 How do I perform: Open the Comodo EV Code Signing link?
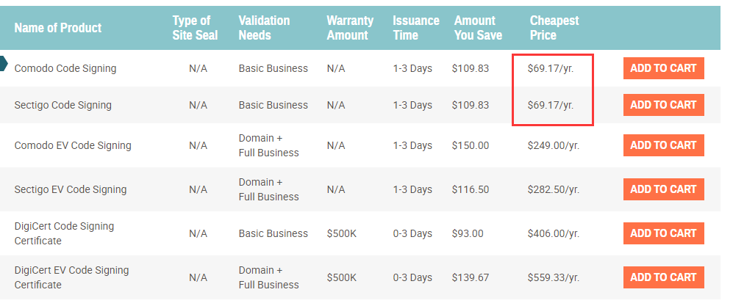pos(73,145)
